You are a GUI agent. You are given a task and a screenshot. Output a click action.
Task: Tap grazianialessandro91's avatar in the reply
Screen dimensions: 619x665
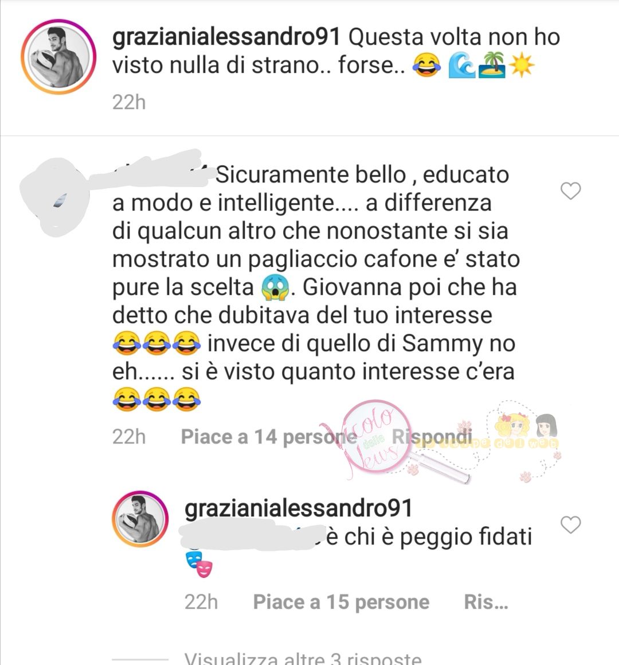(140, 519)
